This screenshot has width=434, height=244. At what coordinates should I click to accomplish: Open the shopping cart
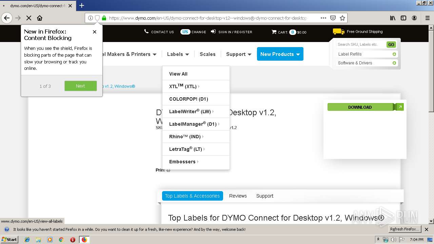[289, 32]
